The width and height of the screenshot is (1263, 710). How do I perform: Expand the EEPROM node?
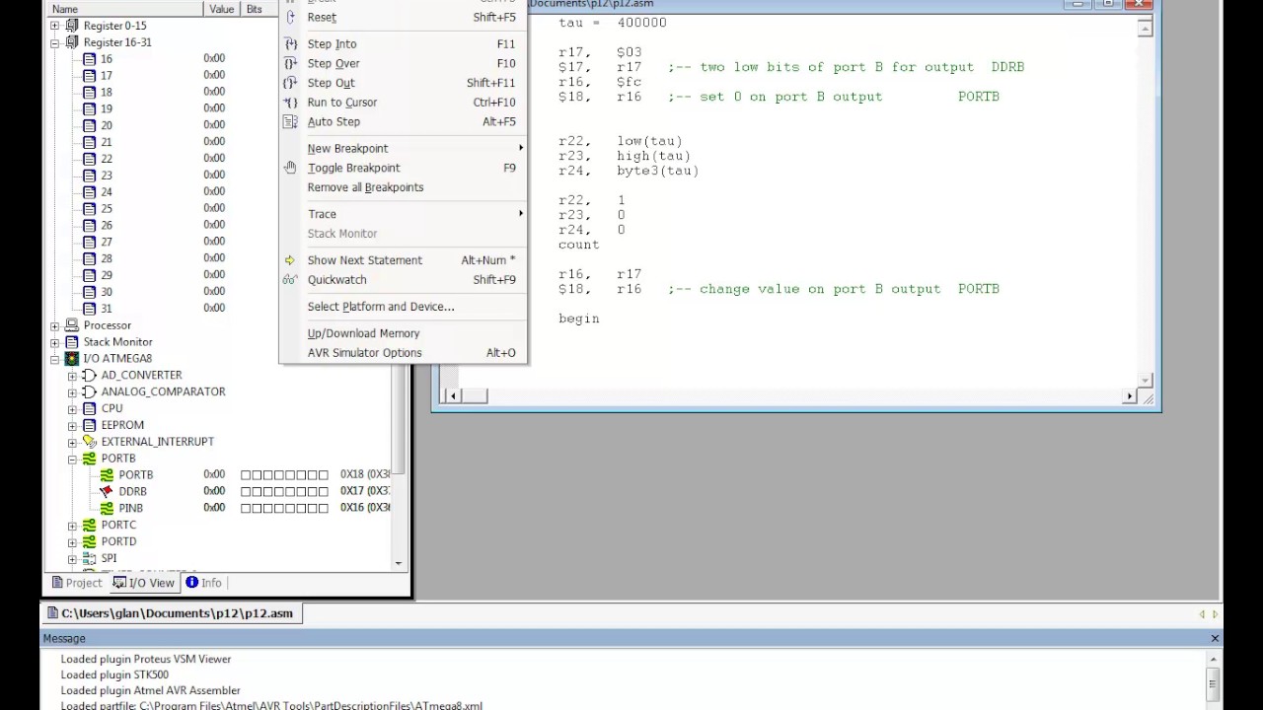72,425
